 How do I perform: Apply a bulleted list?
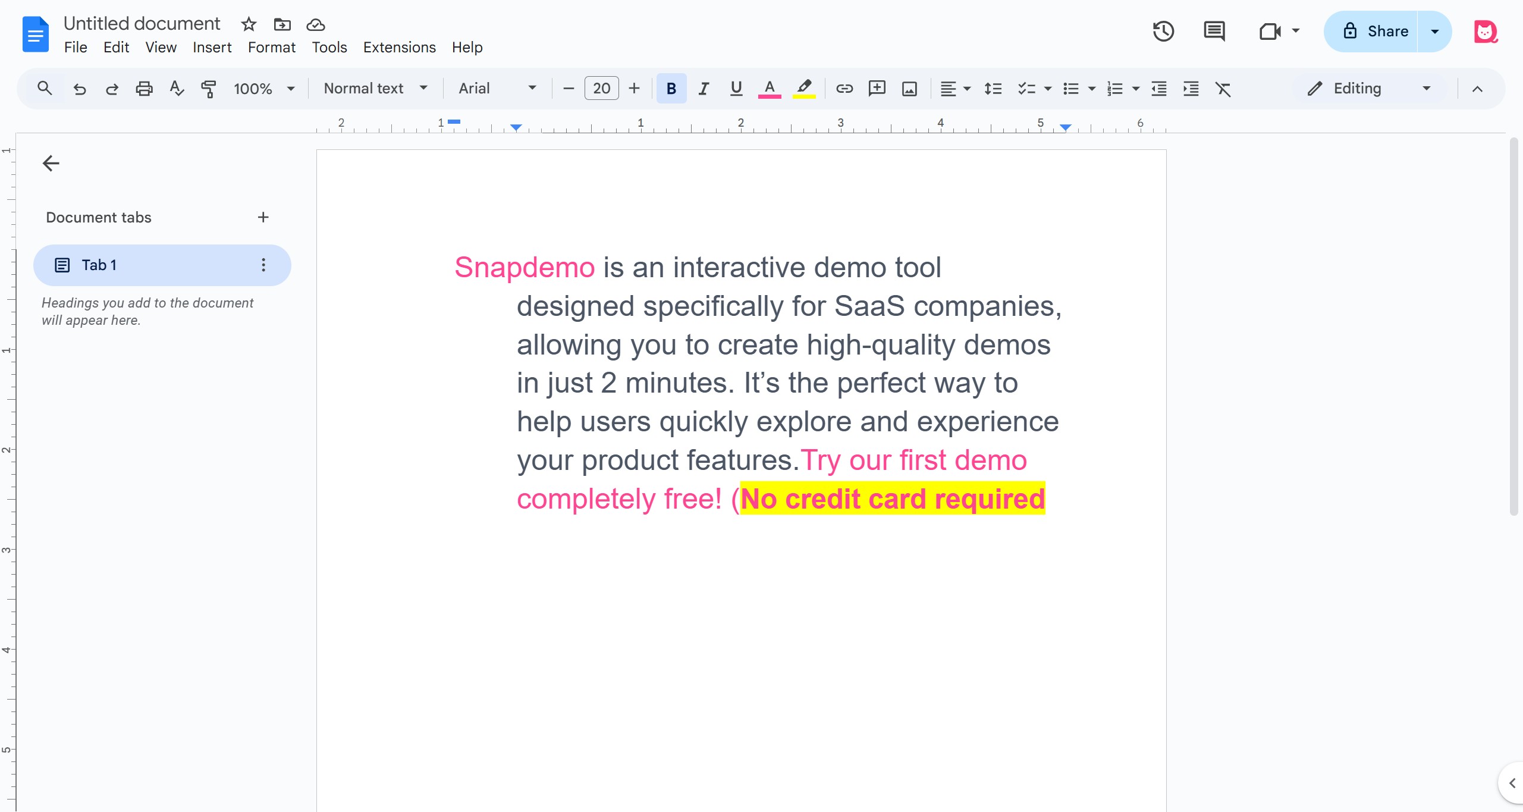tap(1070, 89)
